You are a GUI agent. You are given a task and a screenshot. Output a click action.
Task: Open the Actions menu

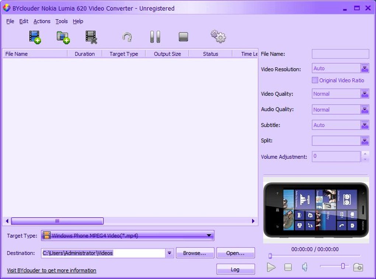[42, 21]
